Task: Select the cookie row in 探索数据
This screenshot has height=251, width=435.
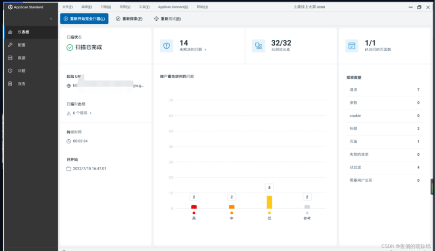Action: [385, 116]
